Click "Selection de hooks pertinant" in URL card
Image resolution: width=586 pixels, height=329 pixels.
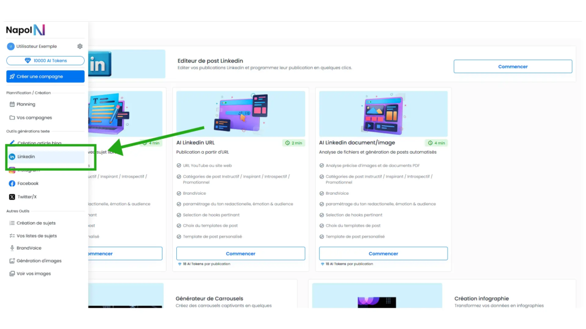(x=211, y=215)
